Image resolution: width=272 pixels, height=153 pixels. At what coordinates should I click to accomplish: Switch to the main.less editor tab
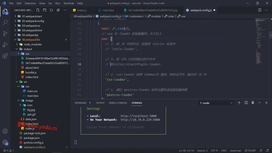tap(108, 10)
